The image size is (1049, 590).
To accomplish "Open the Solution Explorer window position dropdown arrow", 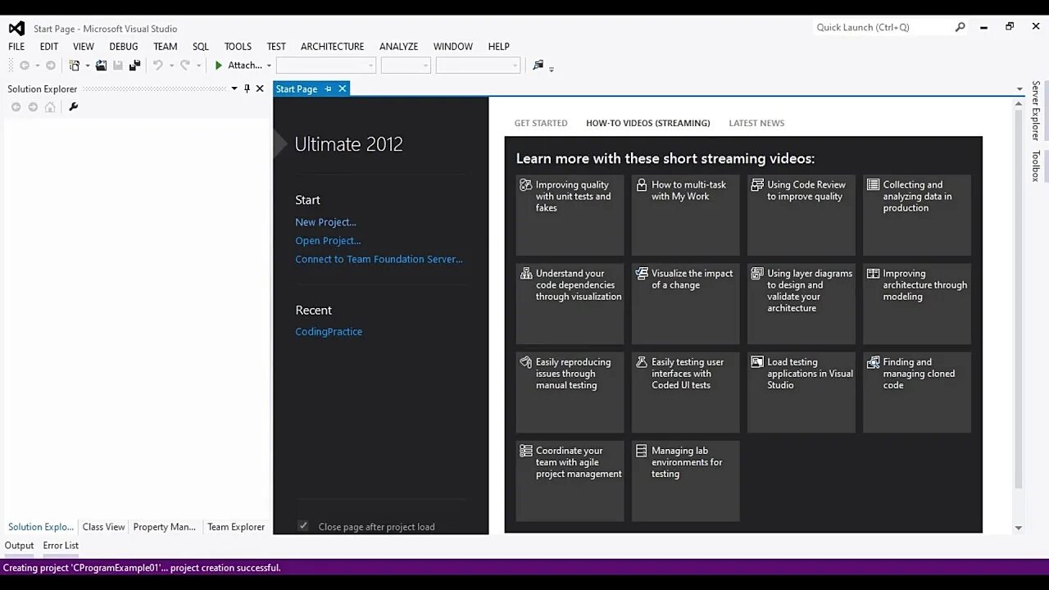I will pyautogui.click(x=234, y=88).
